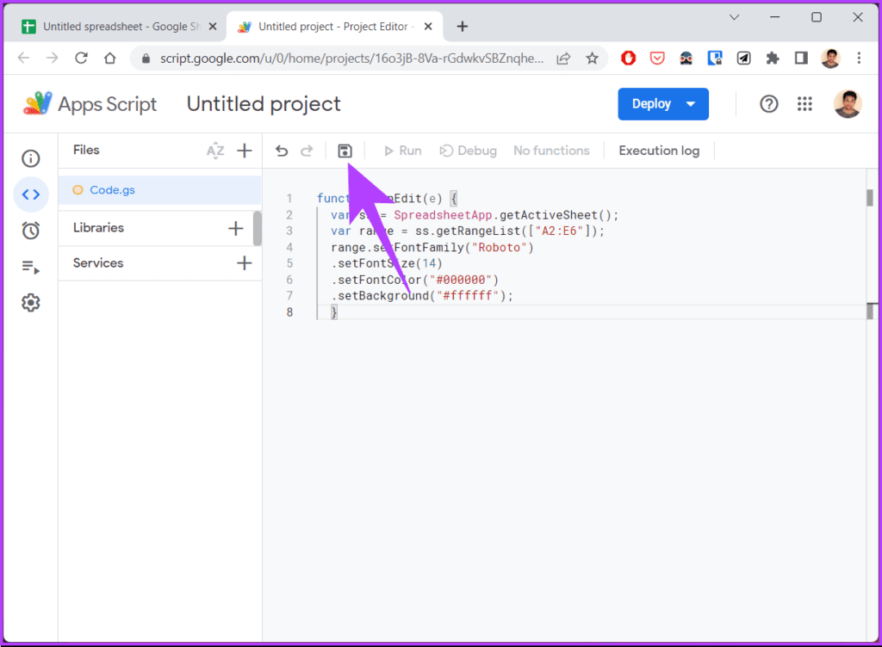Open the No functions selector dropdown
The image size is (882, 647).
(551, 151)
